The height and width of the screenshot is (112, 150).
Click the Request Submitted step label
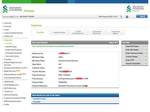coord(133,64)
